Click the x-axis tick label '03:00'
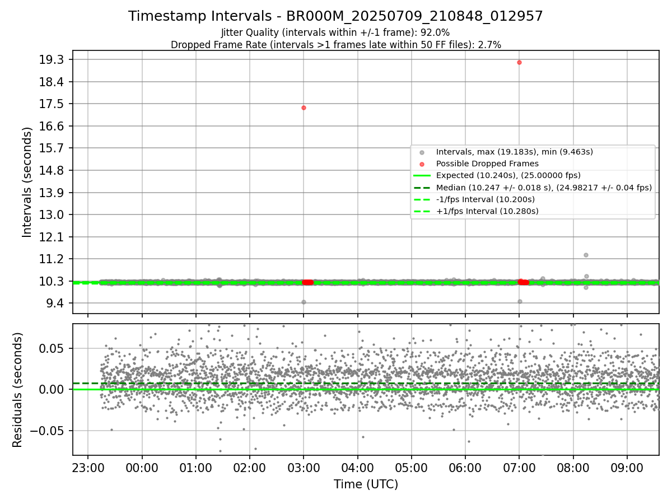Screen dimensions: 672x504 (x=304, y=468)
